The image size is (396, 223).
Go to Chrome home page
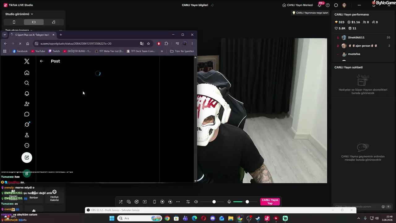(28, 44)
